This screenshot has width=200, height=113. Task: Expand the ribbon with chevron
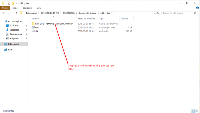tap(193, 8)
